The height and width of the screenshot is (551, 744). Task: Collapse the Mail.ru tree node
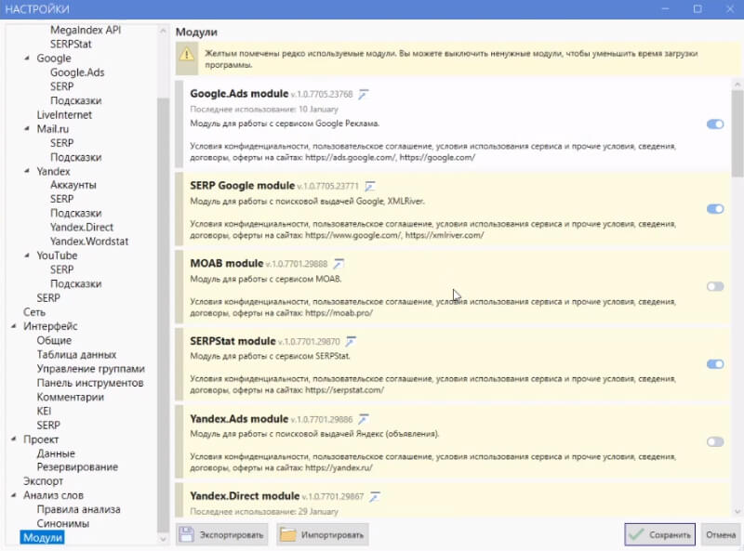click(x=27, y=128)
